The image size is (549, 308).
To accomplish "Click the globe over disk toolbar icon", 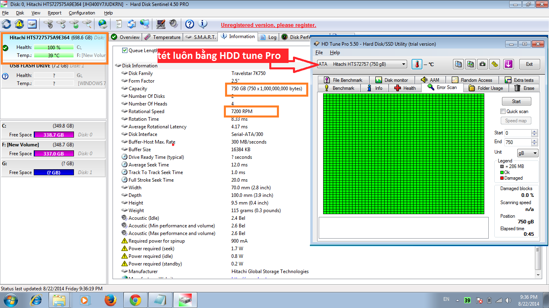I will pos(103,24).
